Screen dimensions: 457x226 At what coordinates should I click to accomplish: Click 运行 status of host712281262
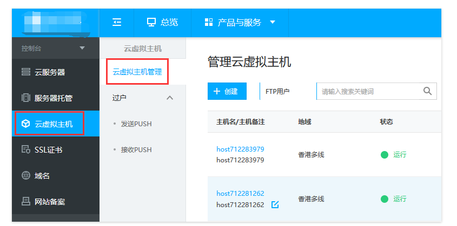(x=400, y=199)
